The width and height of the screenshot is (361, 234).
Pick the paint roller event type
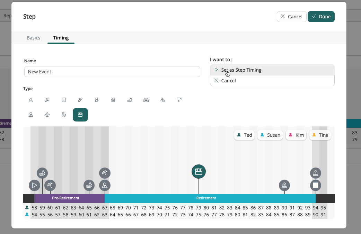click(x=179, y=100)
